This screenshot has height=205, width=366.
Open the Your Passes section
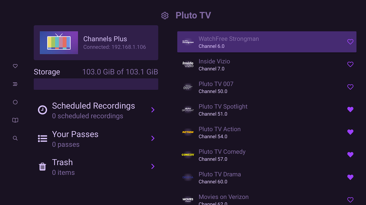tap(75, 138)
